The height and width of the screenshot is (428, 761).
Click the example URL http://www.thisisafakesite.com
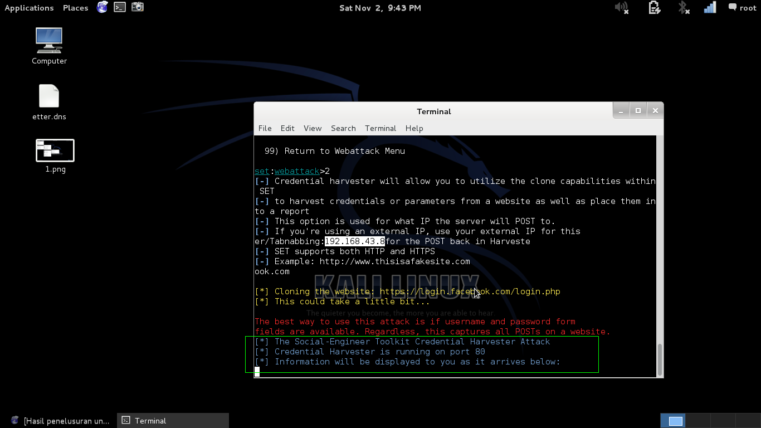click(395, 261)
